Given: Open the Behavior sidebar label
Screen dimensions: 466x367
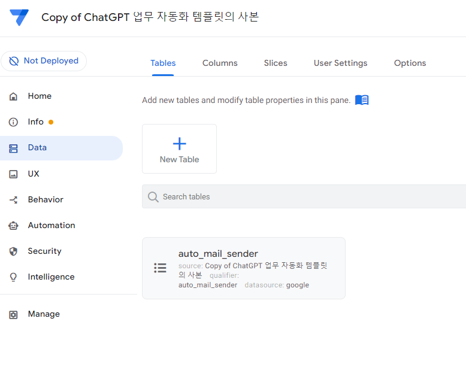Looking at the screenshot, I should click(46, 199).
